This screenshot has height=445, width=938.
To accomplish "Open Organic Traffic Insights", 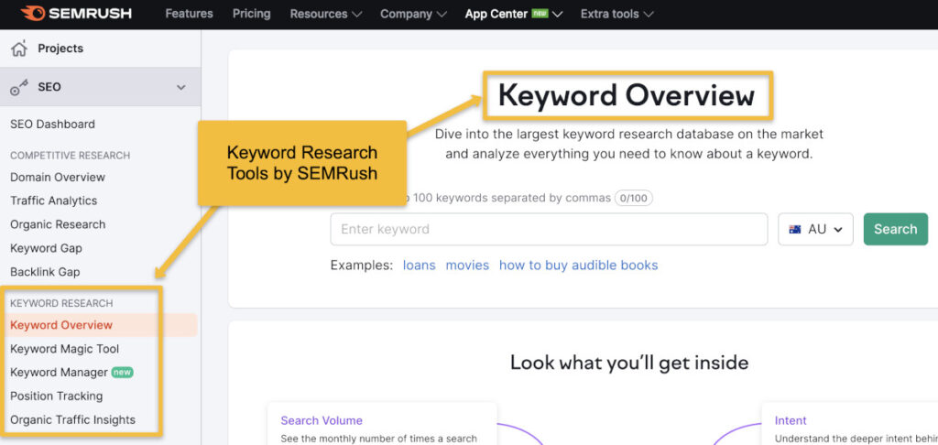I will click(73, 420).
